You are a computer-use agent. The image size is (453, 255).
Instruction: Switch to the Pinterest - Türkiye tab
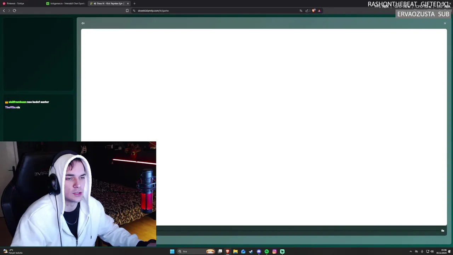tap(22, 4)
